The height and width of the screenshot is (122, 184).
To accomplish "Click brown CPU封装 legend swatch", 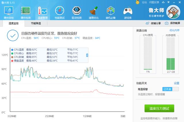I will [x=12, y=57].
